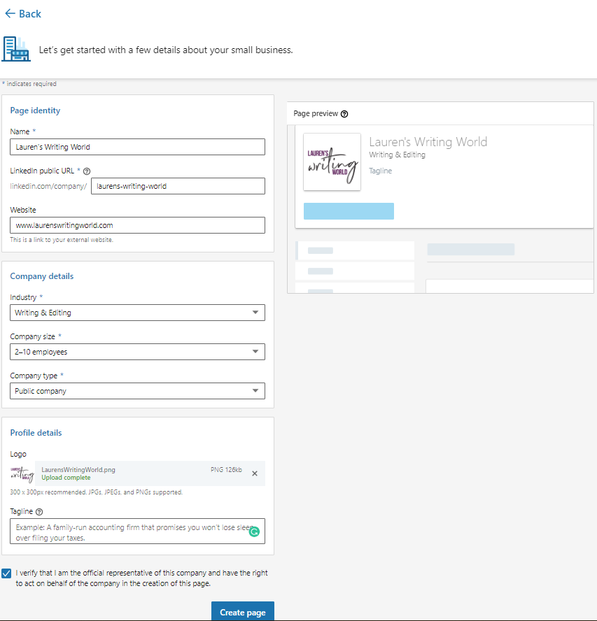This screenshot has width=597, height=621.
Task: Click the verification statement text
Action: [141, 578]
